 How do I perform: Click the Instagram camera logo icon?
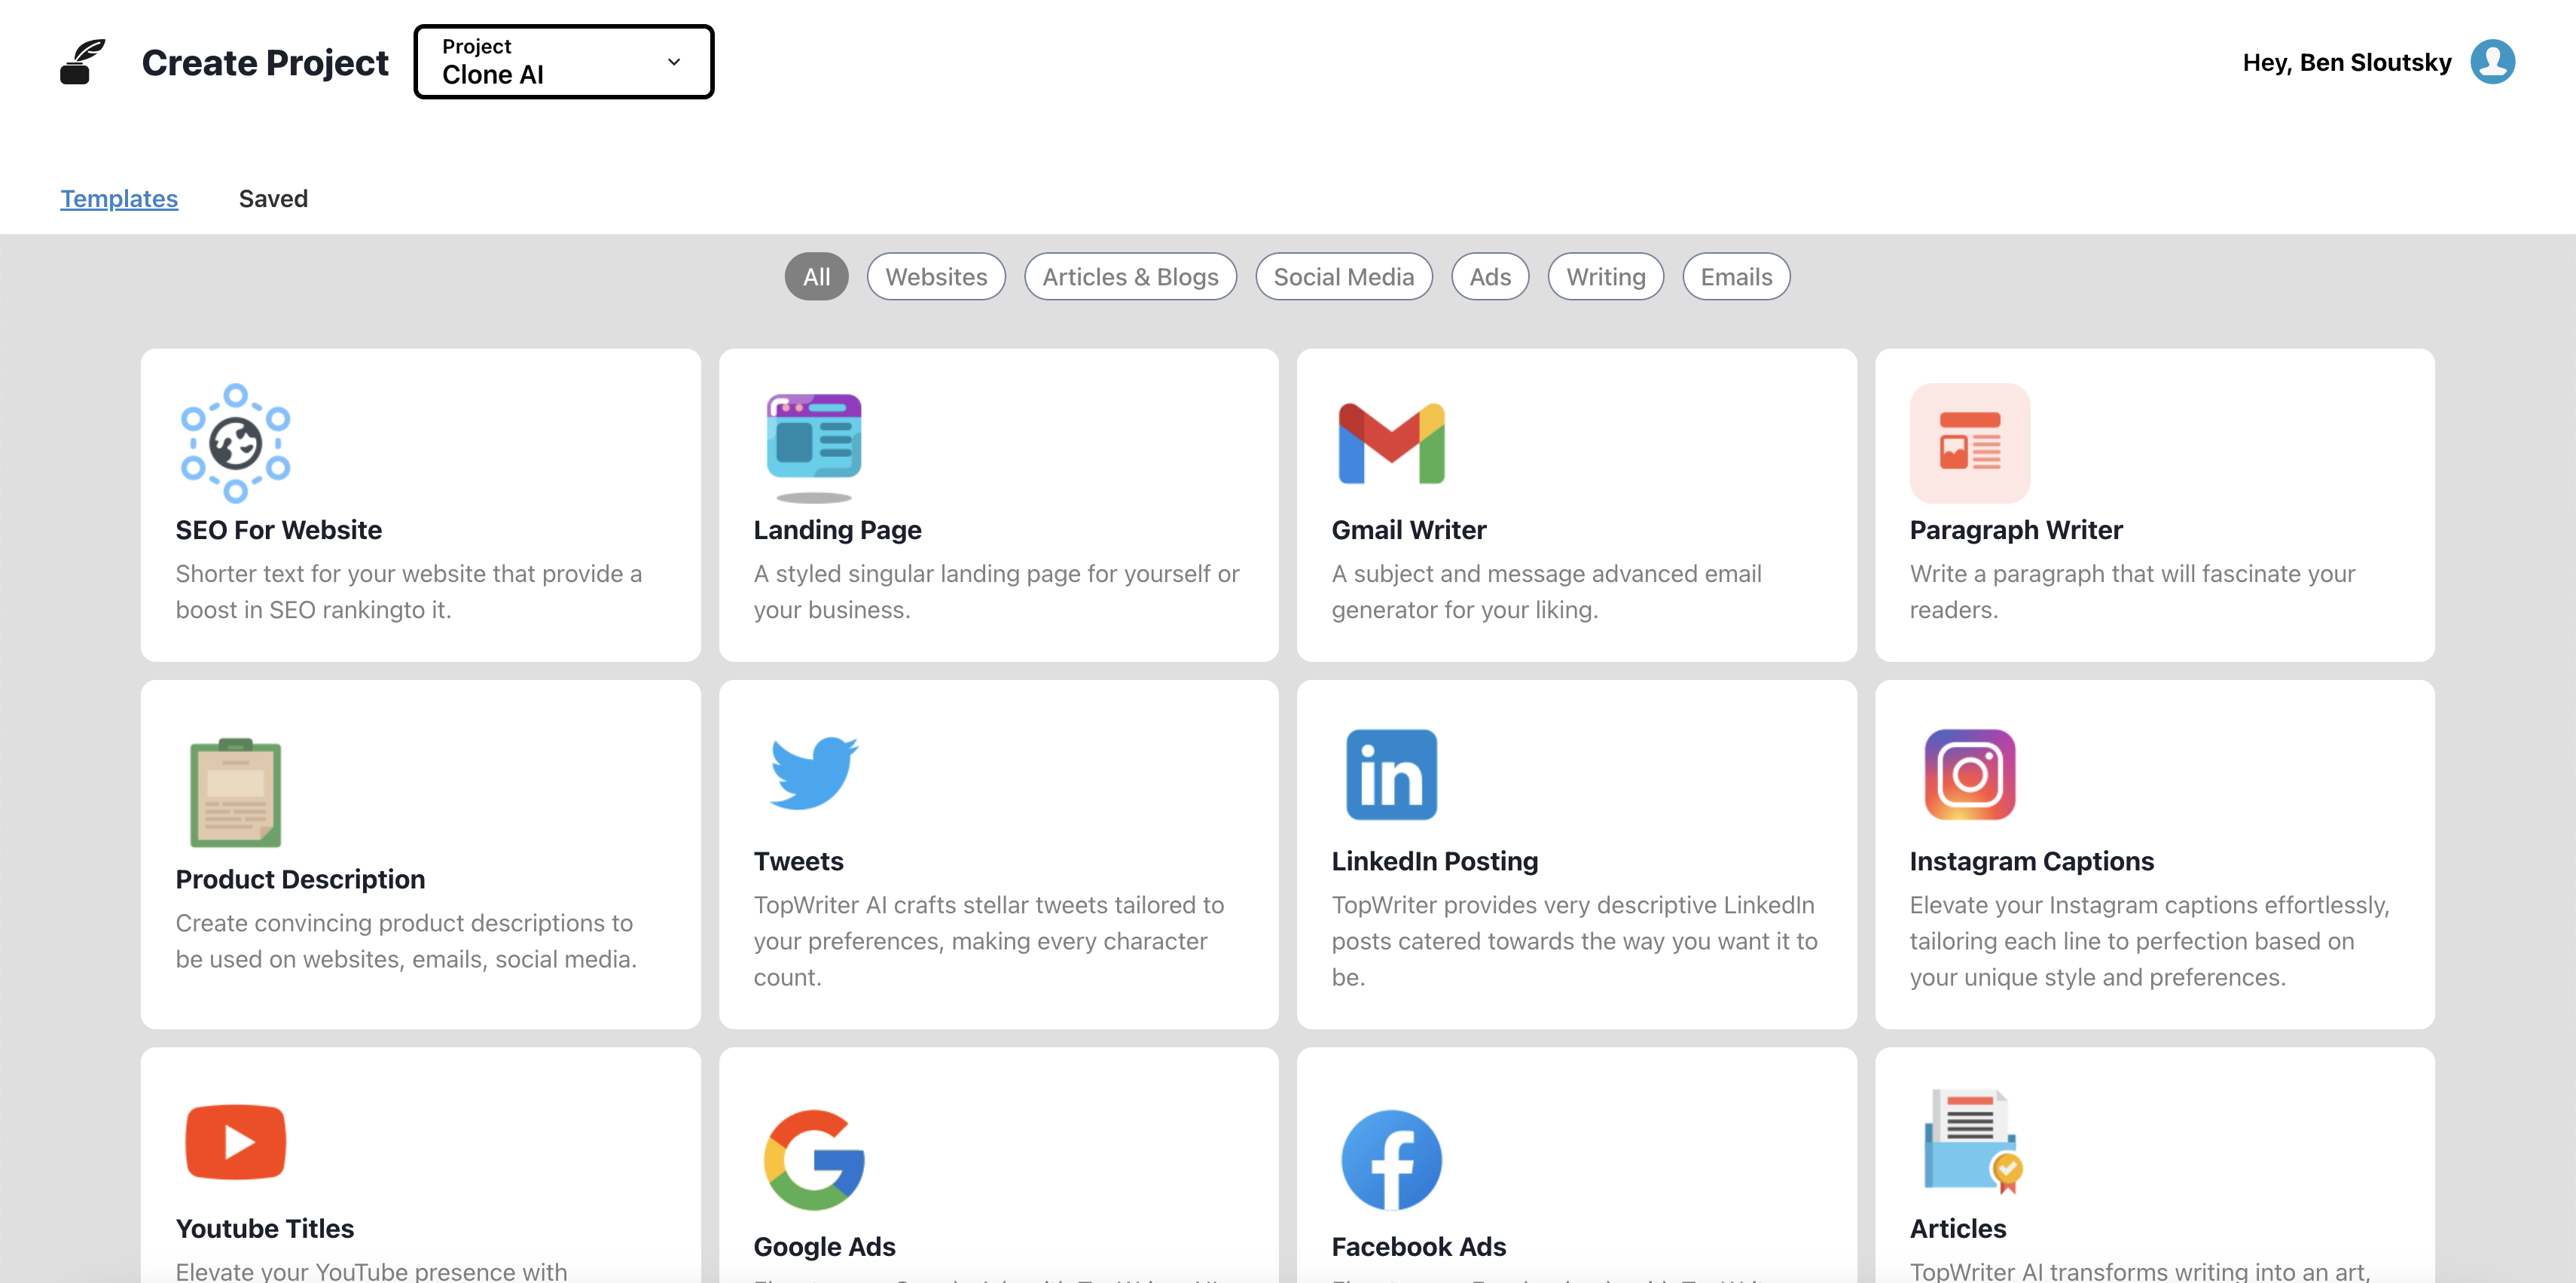(1969, 774)
